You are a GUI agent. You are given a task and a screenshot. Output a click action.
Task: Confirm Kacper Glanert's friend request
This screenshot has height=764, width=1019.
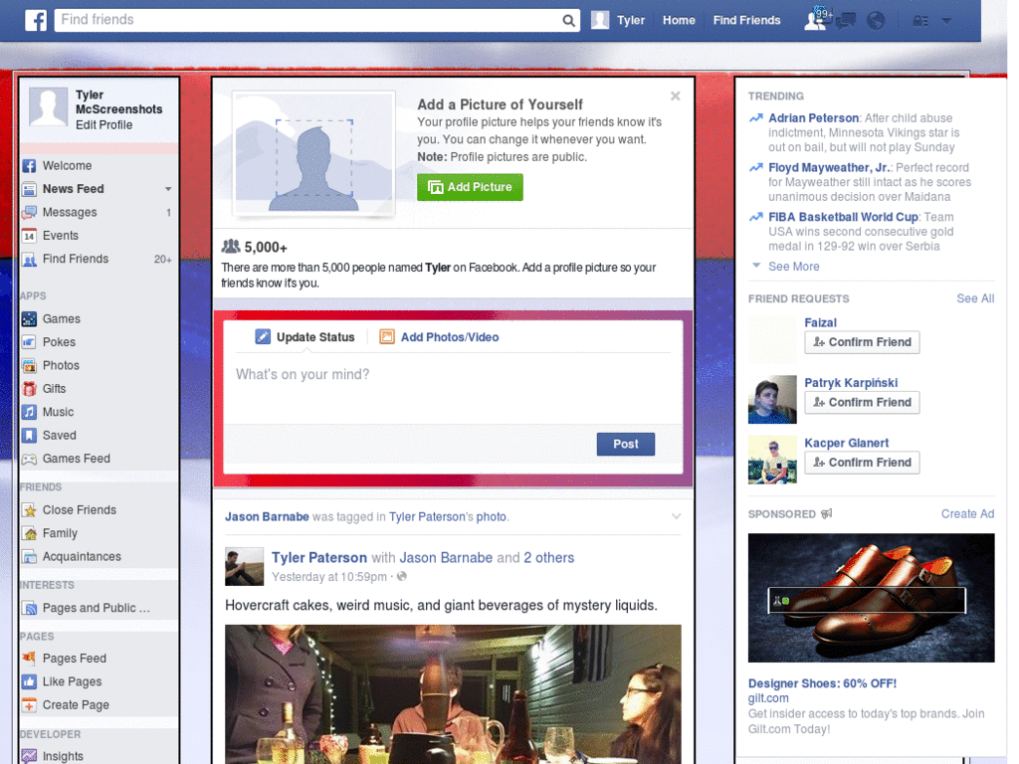point(862,463)
